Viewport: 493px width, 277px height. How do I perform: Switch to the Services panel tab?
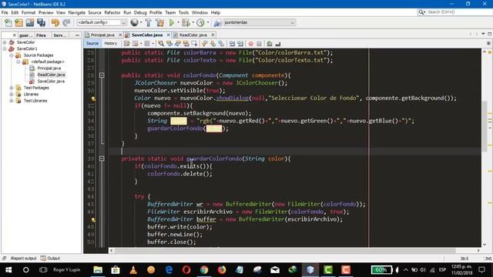[x=60, y=35]
